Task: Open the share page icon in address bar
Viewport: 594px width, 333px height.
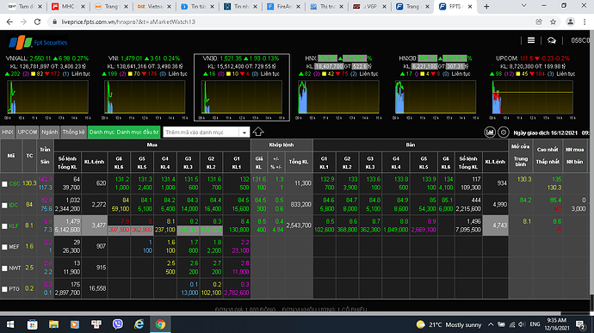Action: click(539, 22)
